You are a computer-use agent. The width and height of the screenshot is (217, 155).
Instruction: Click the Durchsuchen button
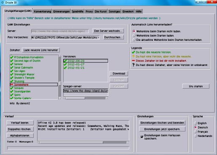[113, 37]
